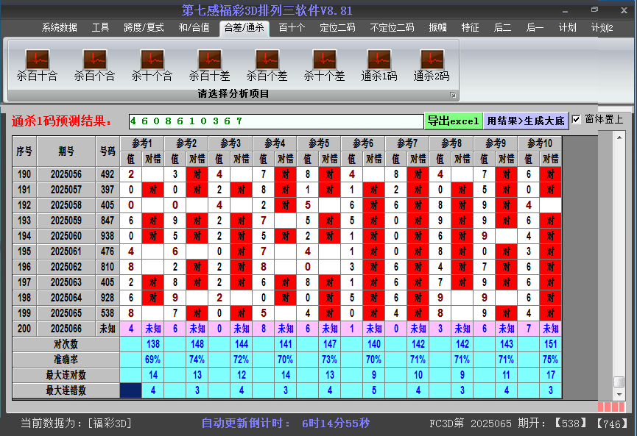Viewport: 637px width, 436px height.
Task: Open the 杀百十合 analysis icon
Action: click(x=37, y=65)
